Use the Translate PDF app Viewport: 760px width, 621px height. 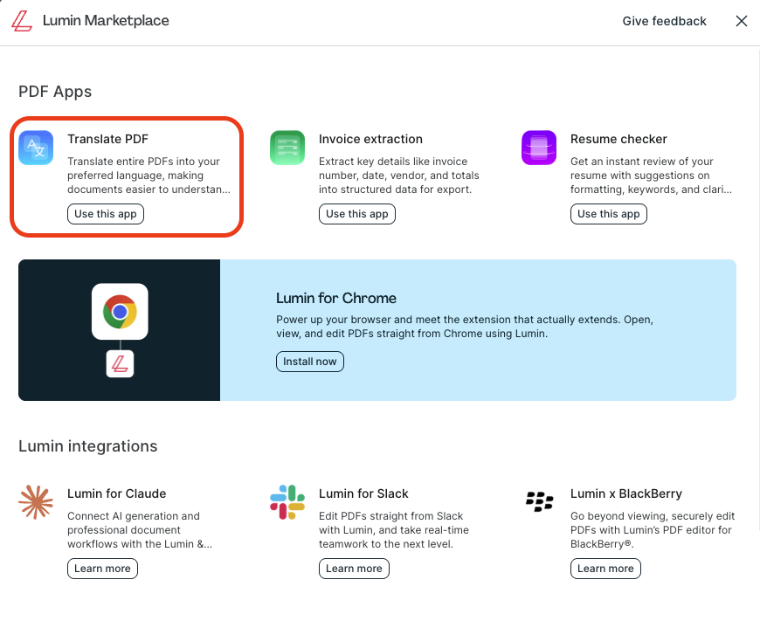[106, 214]
